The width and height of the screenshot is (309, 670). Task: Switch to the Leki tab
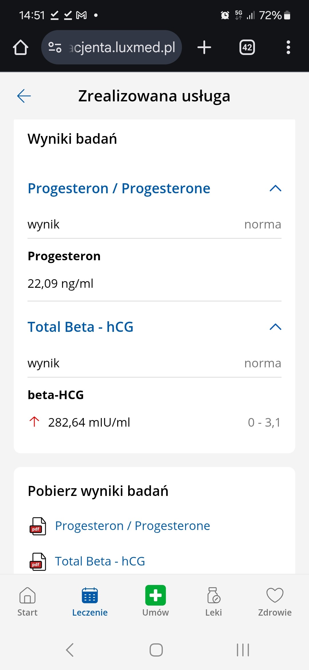pos(213,601)
